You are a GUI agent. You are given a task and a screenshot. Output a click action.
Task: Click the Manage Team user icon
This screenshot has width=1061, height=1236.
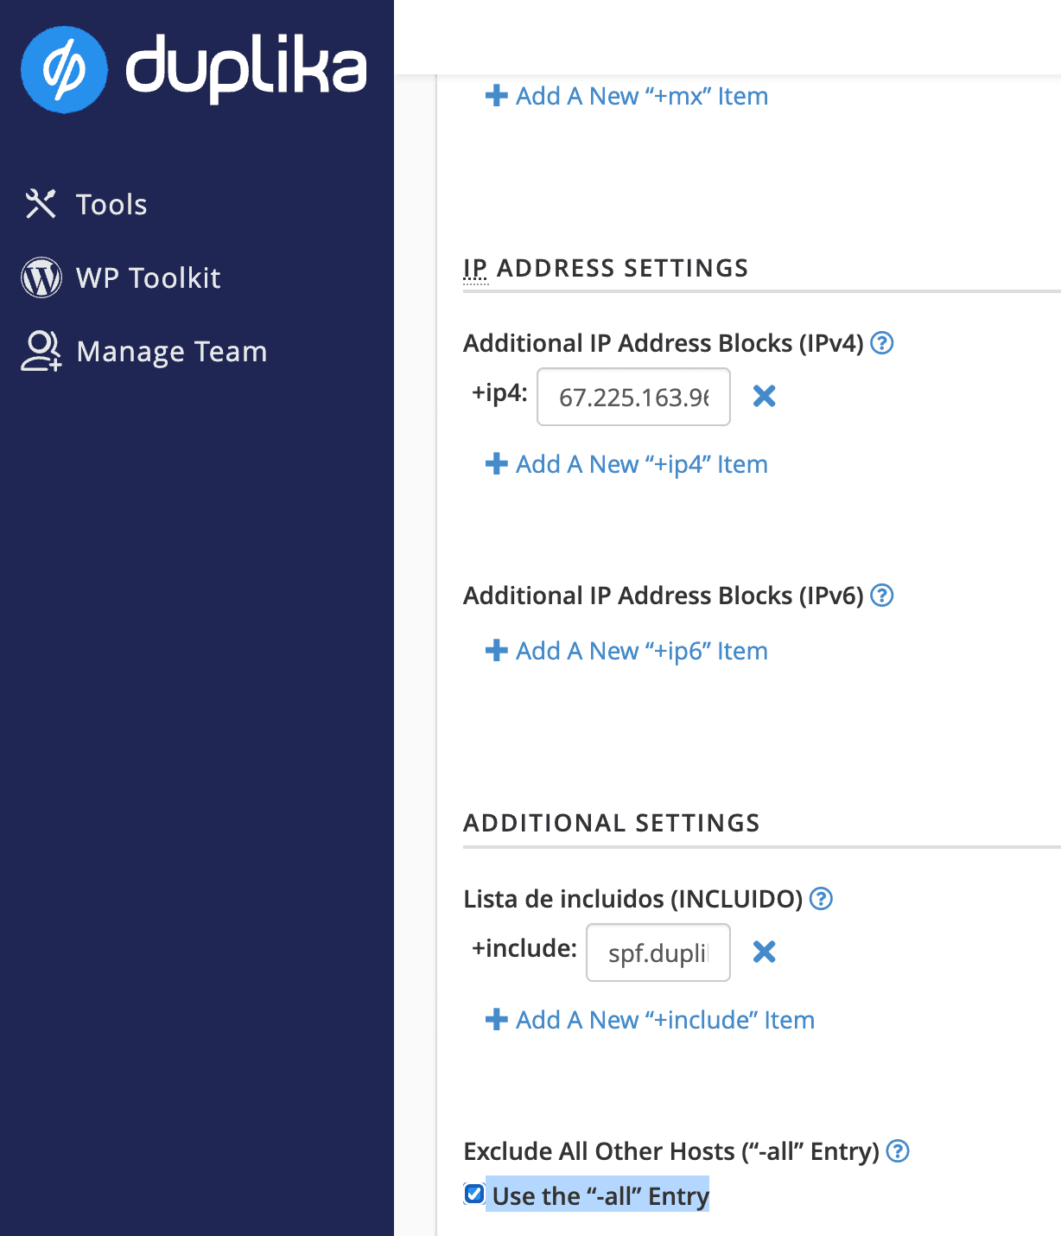pyautogui.click(x=41, y=351)
